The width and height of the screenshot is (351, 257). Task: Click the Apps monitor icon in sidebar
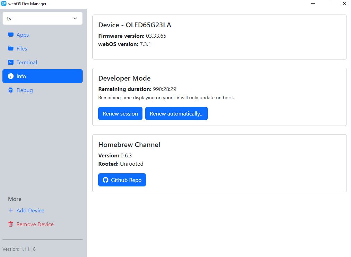[x=11, y=35]
